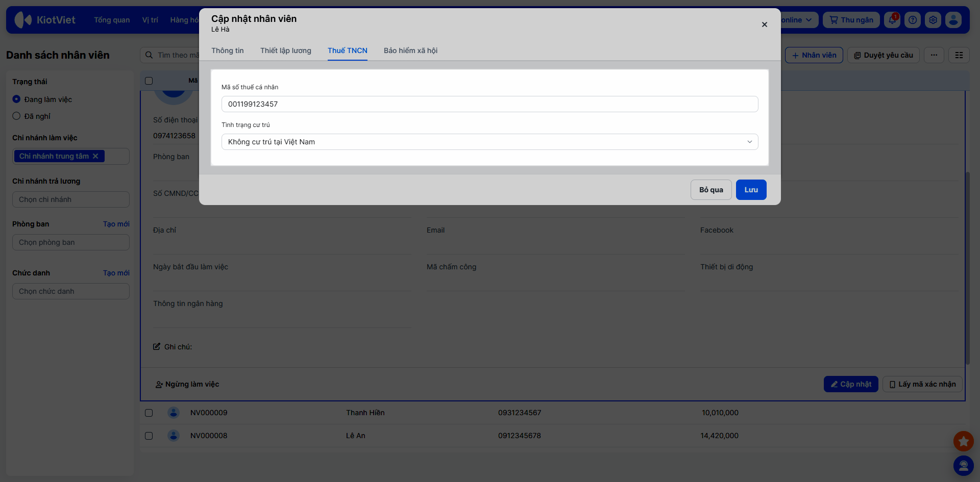
Task: Click the avatar icon for Thanh Hiền
Action: coord(174,413)
